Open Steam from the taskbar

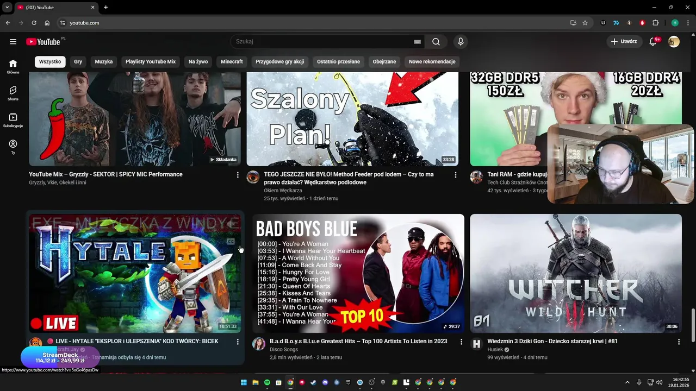(313, 382)
